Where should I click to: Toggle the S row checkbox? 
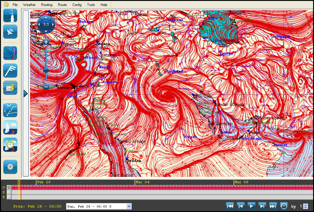[x=9, y=192]
